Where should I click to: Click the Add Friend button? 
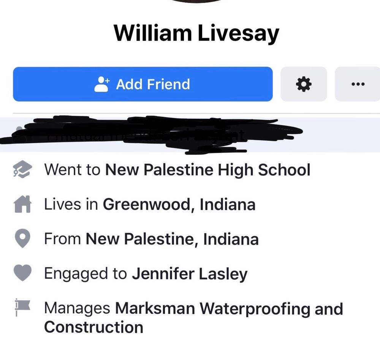pyautogui.click(x=142, y=84)
